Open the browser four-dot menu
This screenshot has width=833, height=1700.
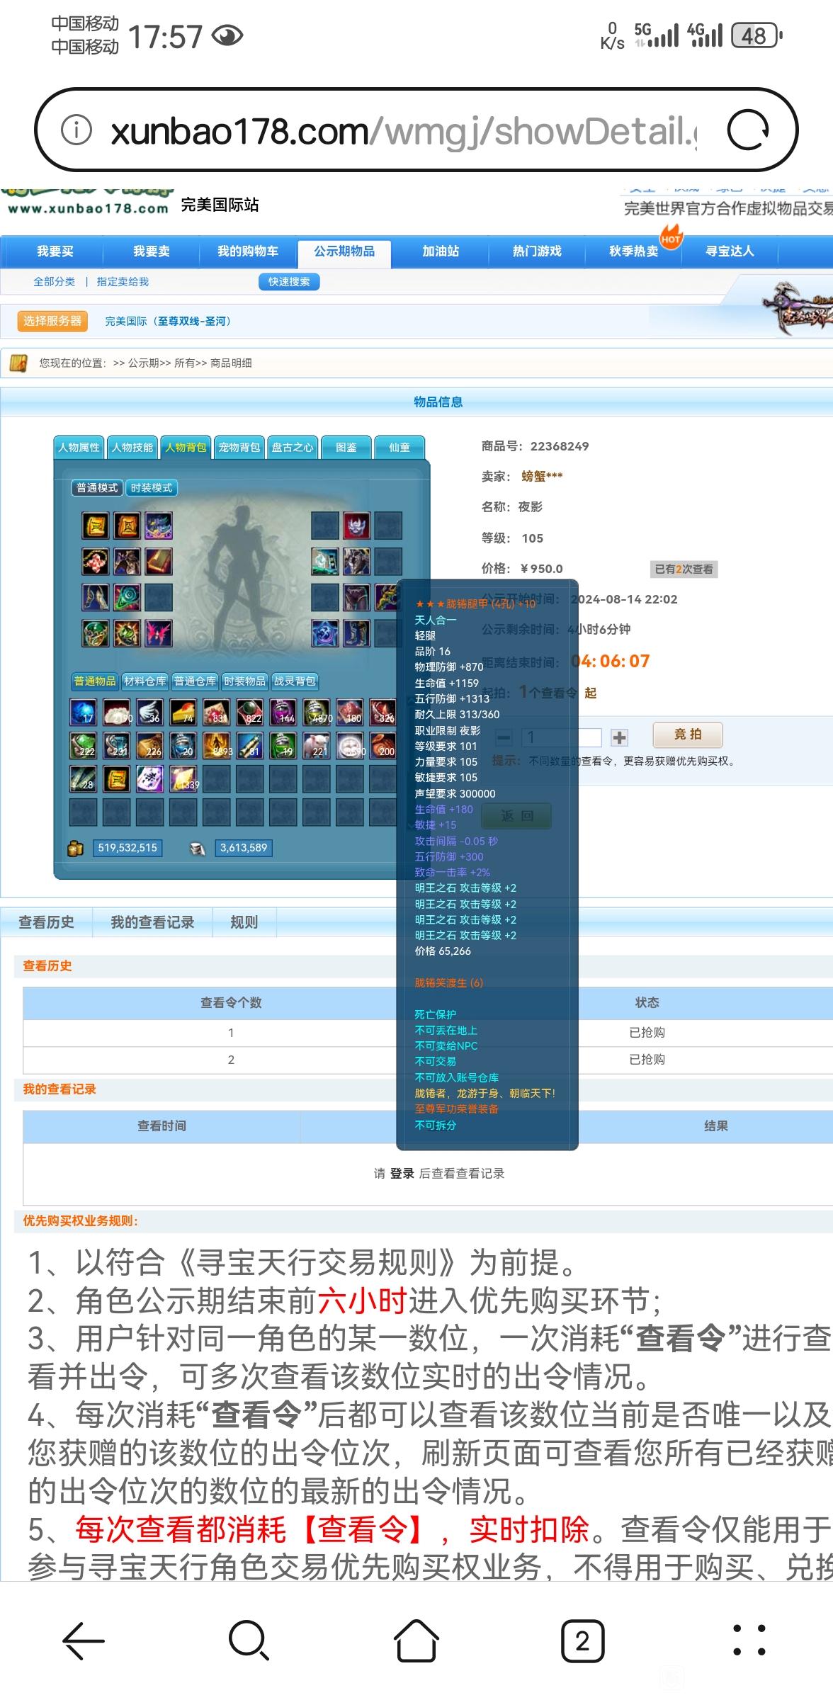[x=749, y=1640]
